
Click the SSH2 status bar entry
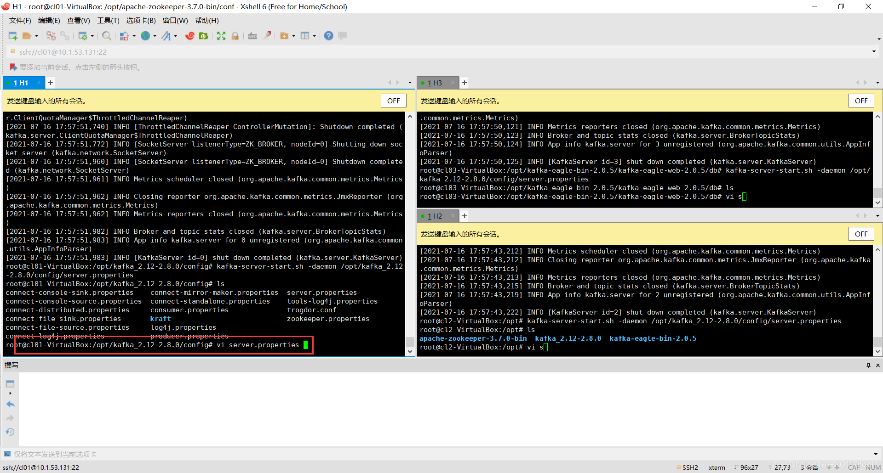pos(687,467)
